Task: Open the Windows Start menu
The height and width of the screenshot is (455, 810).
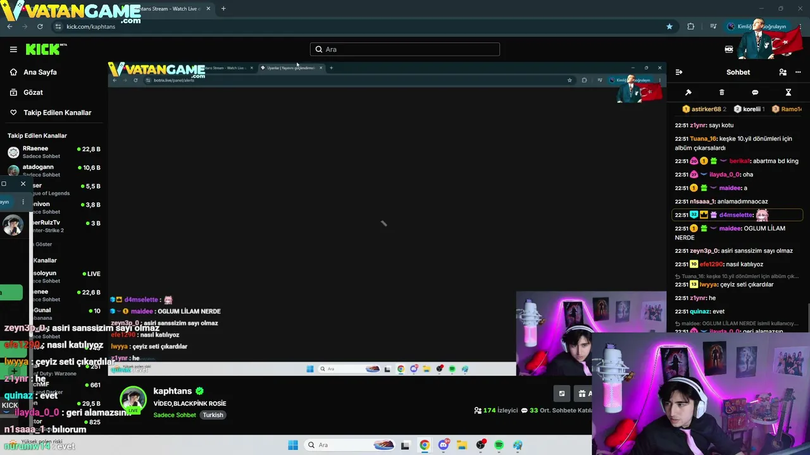Action: 293,445
